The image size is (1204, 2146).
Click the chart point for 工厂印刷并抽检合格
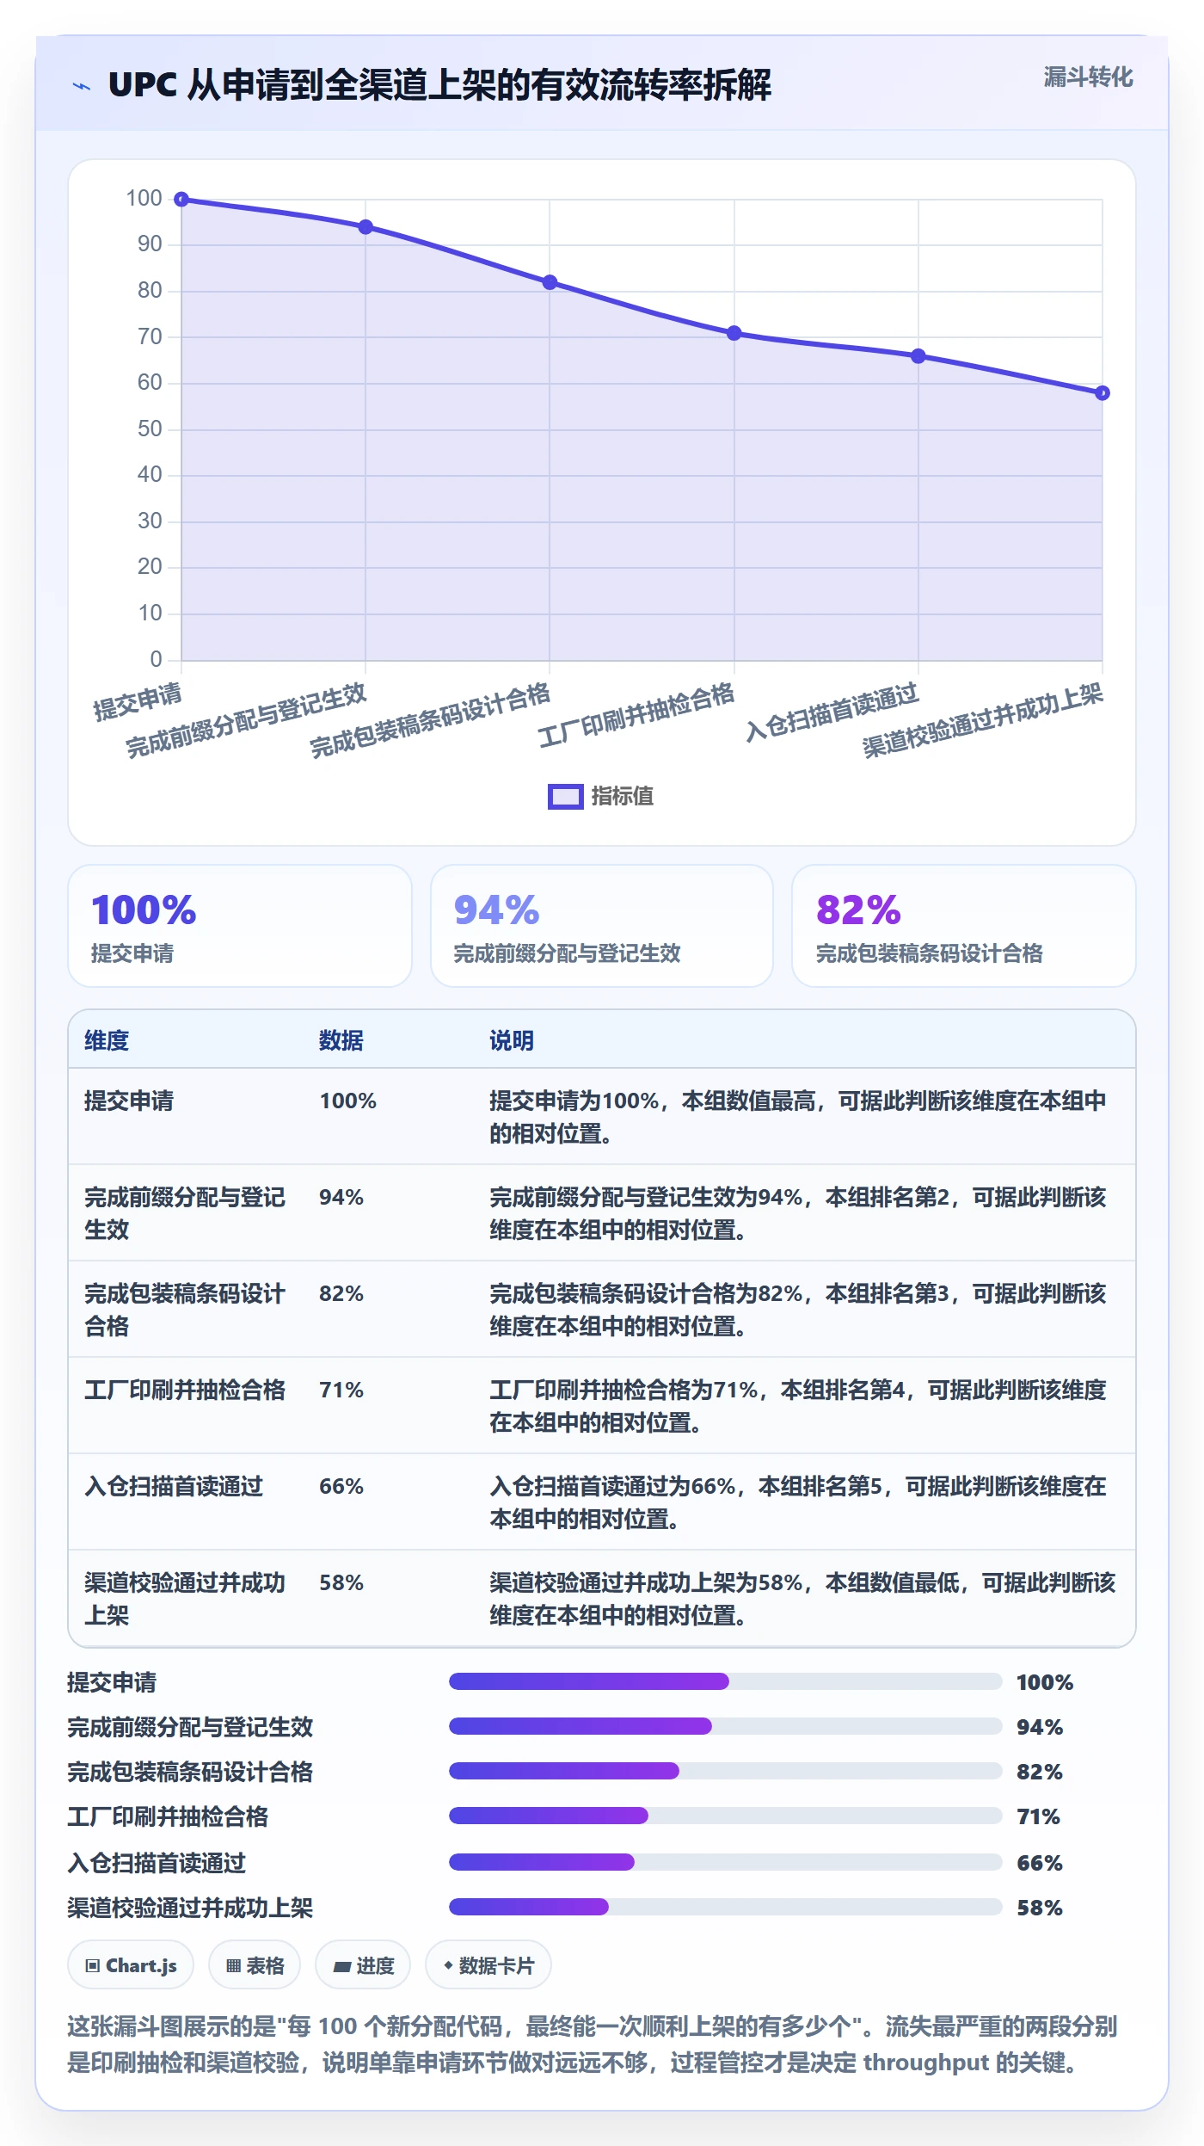coord(734,333)
